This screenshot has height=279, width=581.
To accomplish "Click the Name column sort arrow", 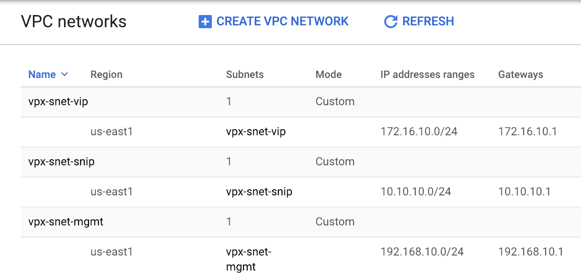I will click(x=65, y=74).
